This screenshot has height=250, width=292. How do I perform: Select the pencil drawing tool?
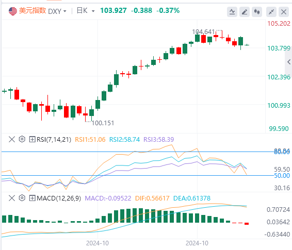point(245,12)
